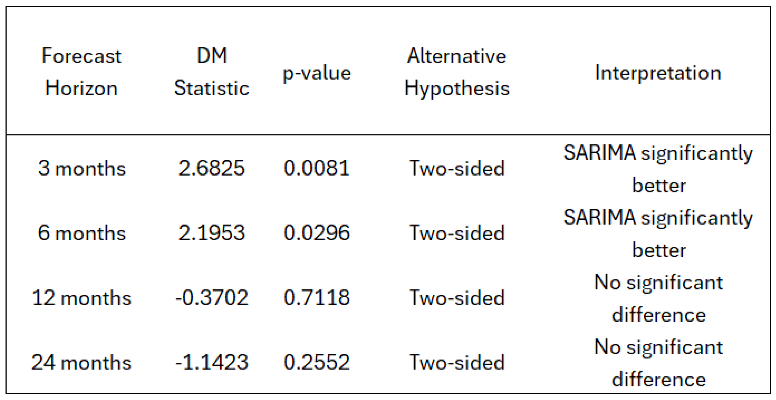Click the p-value cell 0.0081
Image resolution: width=776 pixels, height=400 pixels.
click(317, 168)
